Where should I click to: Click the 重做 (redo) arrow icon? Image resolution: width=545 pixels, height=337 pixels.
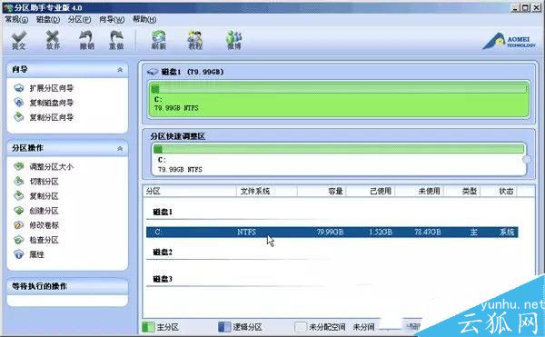pyautogui.click(x=116, y=40)
